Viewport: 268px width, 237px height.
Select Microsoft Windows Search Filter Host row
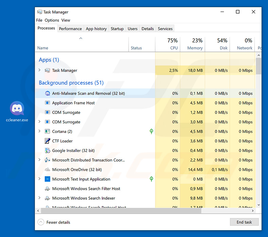point(146,189)
